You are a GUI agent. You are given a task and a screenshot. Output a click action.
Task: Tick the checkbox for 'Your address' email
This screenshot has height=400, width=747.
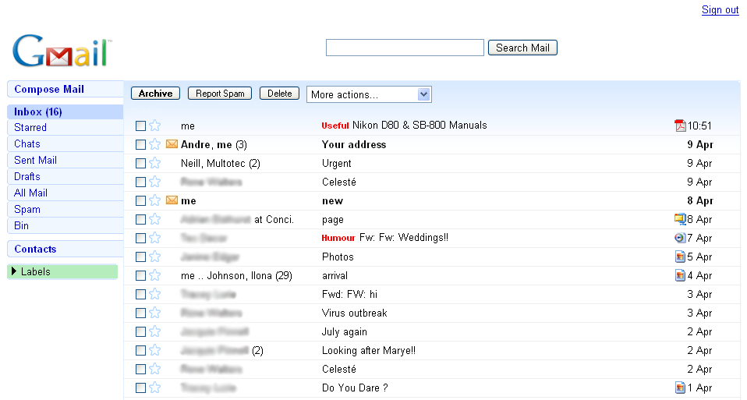(140, 144)
